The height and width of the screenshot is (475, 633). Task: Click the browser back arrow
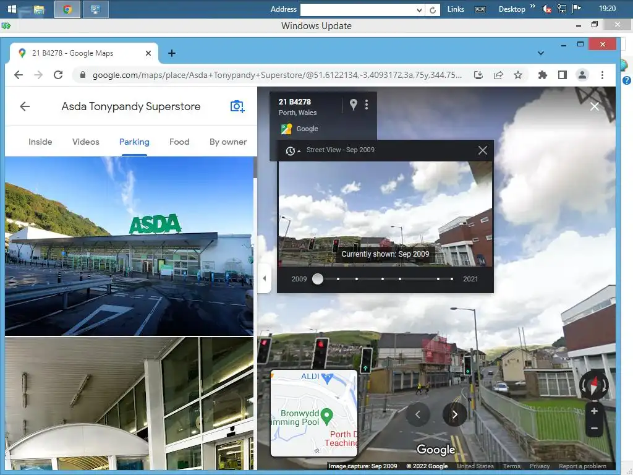click(19, 75)
